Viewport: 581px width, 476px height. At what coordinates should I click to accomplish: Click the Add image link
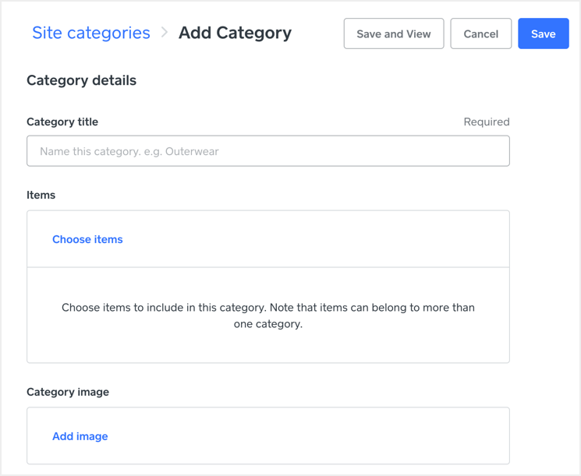point(80,436)
